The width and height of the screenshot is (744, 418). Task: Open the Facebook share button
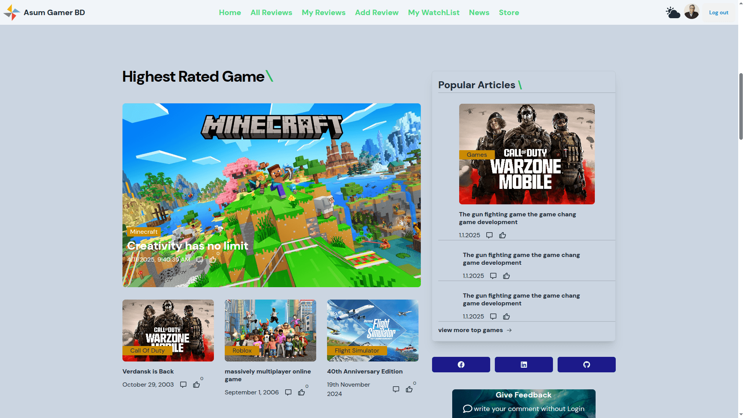click(x=461, y=365)
